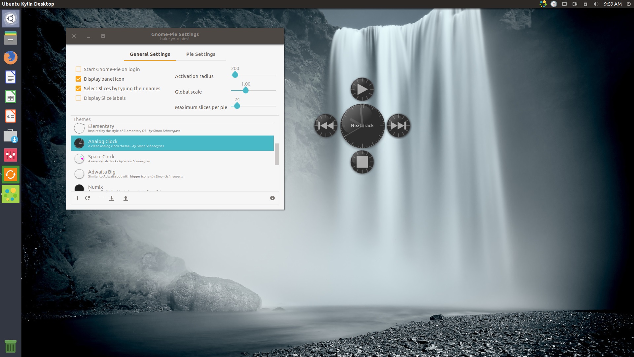Image resolution: width=634 pixels, height=357 pixels.
Task: Open the EN keyboard layout menu
Action: pyautogui.click(x=575, y=4)
